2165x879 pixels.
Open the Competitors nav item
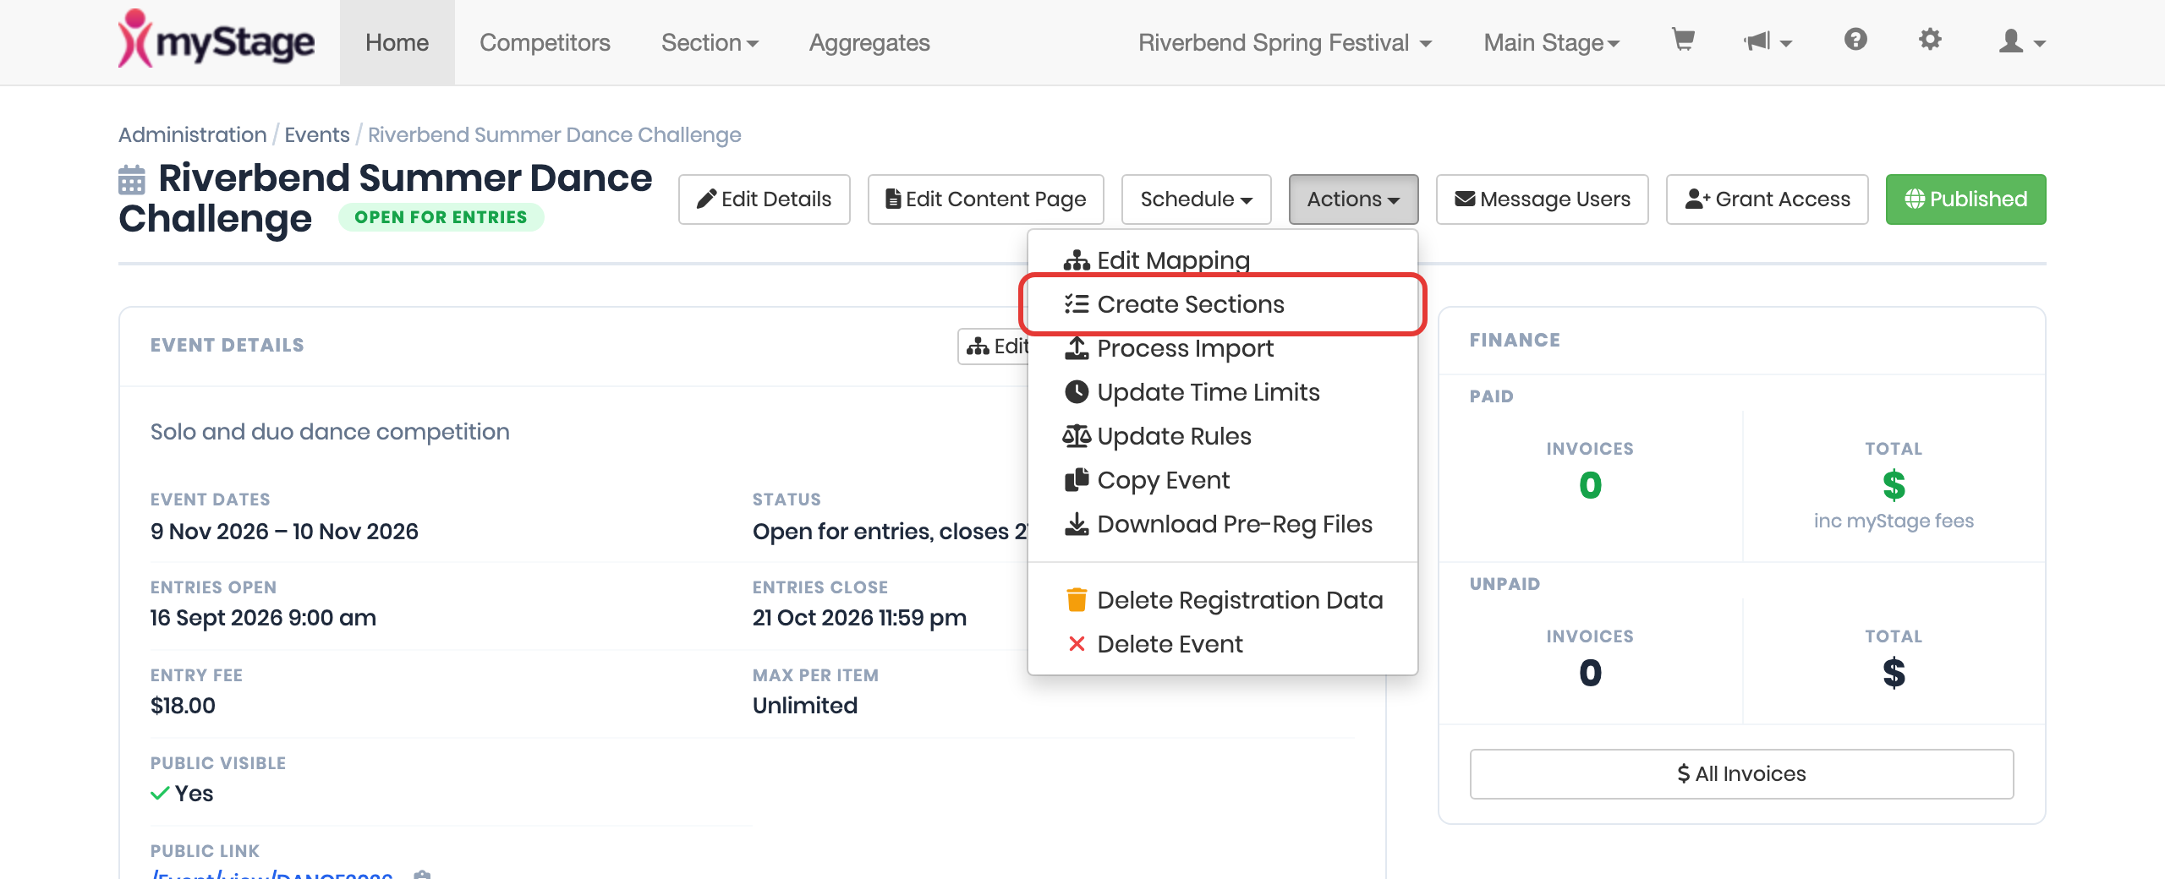point(545,42)
